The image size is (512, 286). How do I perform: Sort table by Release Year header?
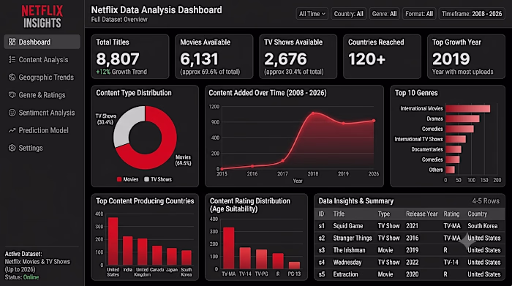pos(421,214)
